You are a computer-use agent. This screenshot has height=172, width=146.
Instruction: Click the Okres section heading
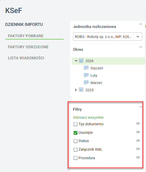(x=78, y=50)
